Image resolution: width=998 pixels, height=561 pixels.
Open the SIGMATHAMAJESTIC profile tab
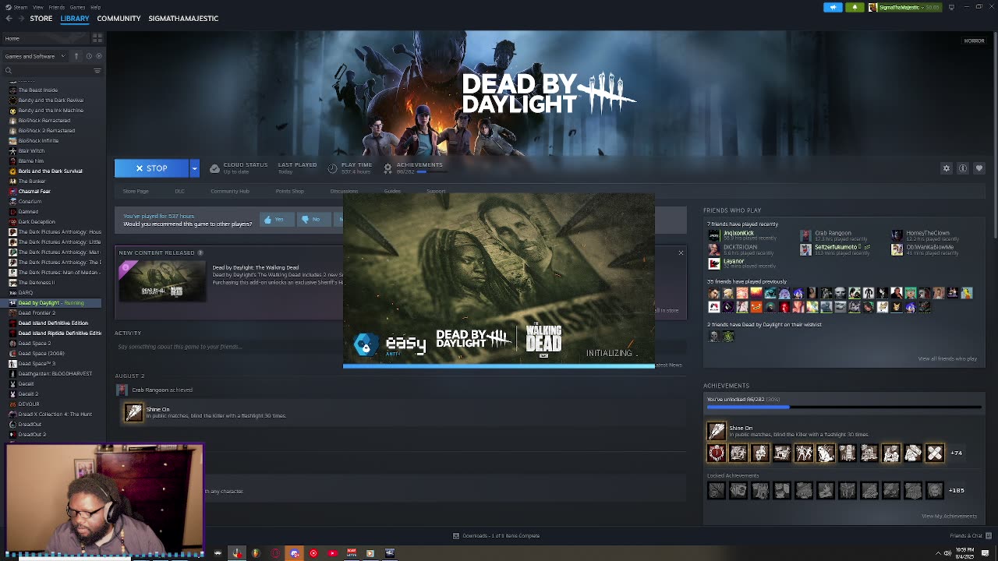click(183, 18)
